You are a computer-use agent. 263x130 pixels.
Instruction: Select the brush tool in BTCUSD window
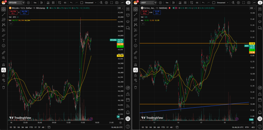4,35
